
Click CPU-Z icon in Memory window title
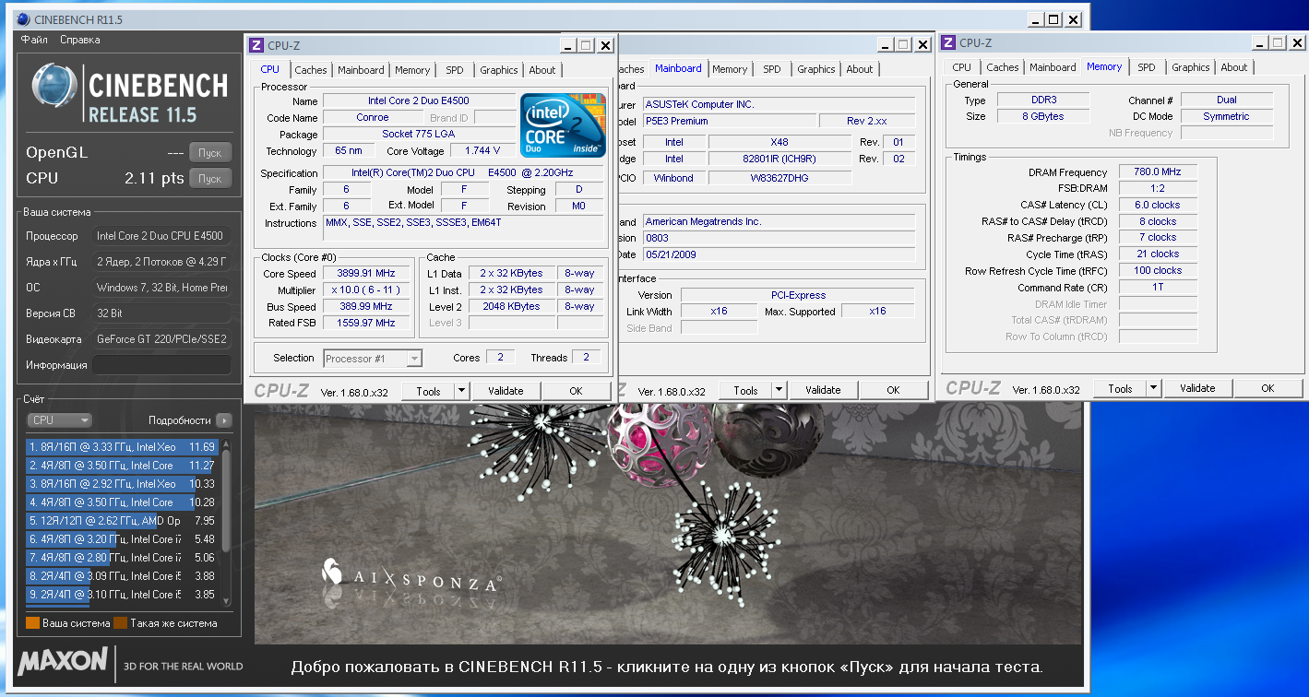point(948,42)
